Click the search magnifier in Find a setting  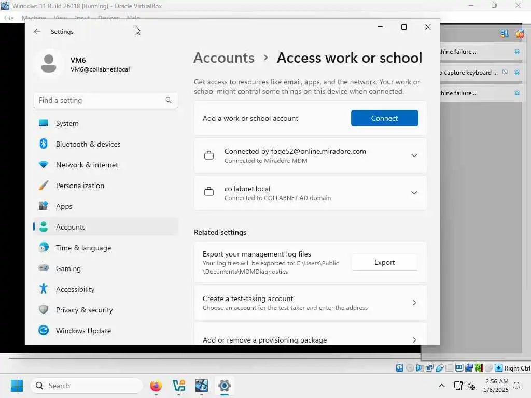tap(169, 100)
